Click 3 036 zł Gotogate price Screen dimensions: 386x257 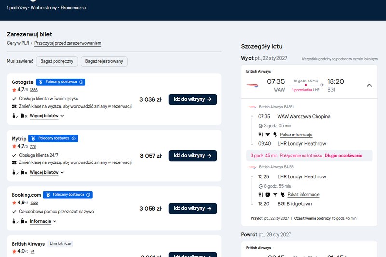(151, 100)
